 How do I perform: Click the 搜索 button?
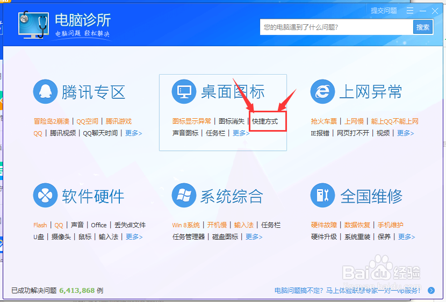(x=423, y=27)
